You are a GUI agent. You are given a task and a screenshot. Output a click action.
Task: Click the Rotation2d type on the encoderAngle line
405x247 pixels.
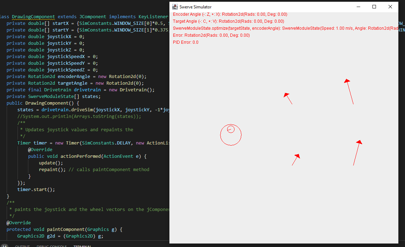tap(41, 76)
